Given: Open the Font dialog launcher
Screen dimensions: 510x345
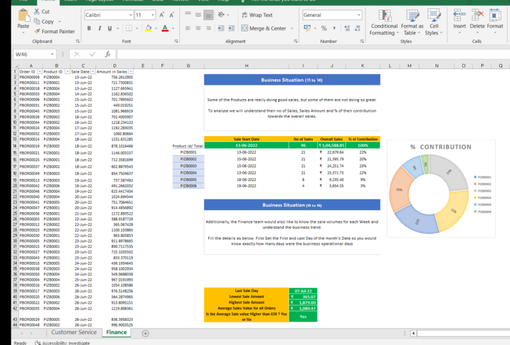Looking at the screenshot, I should click(176, 42).
